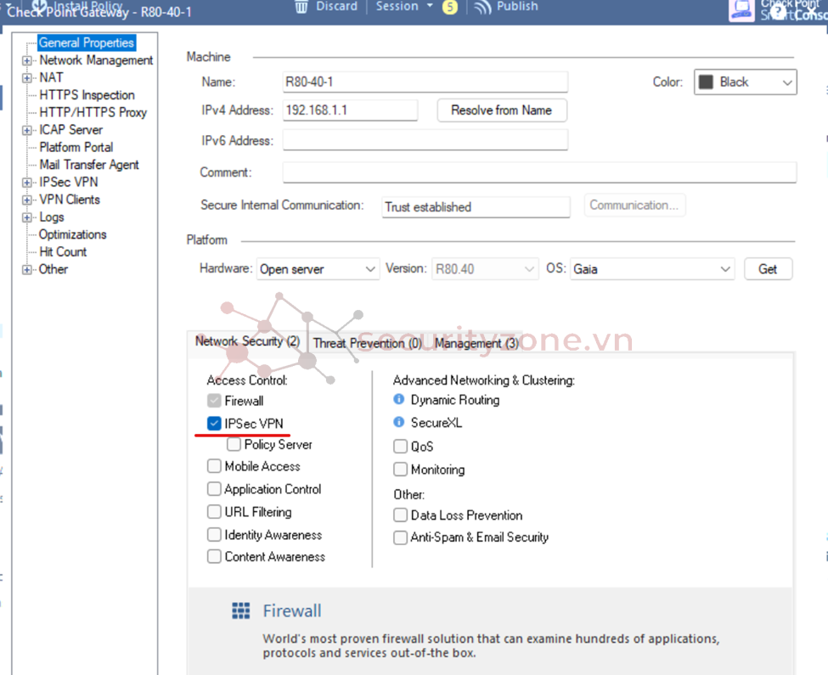Click the Name input field
828x675 pixels.
coord(425,82)
